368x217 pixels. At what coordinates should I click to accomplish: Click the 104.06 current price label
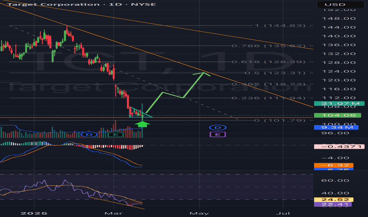337,115
